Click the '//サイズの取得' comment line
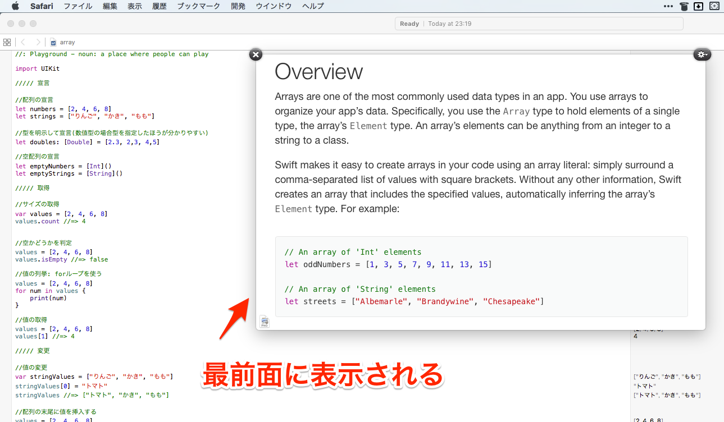This screenshot has width=724, height=422. click(x=37, y=204)
